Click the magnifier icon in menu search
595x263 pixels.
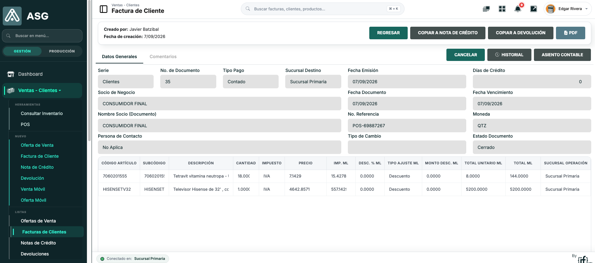click(x=8, y=36)
